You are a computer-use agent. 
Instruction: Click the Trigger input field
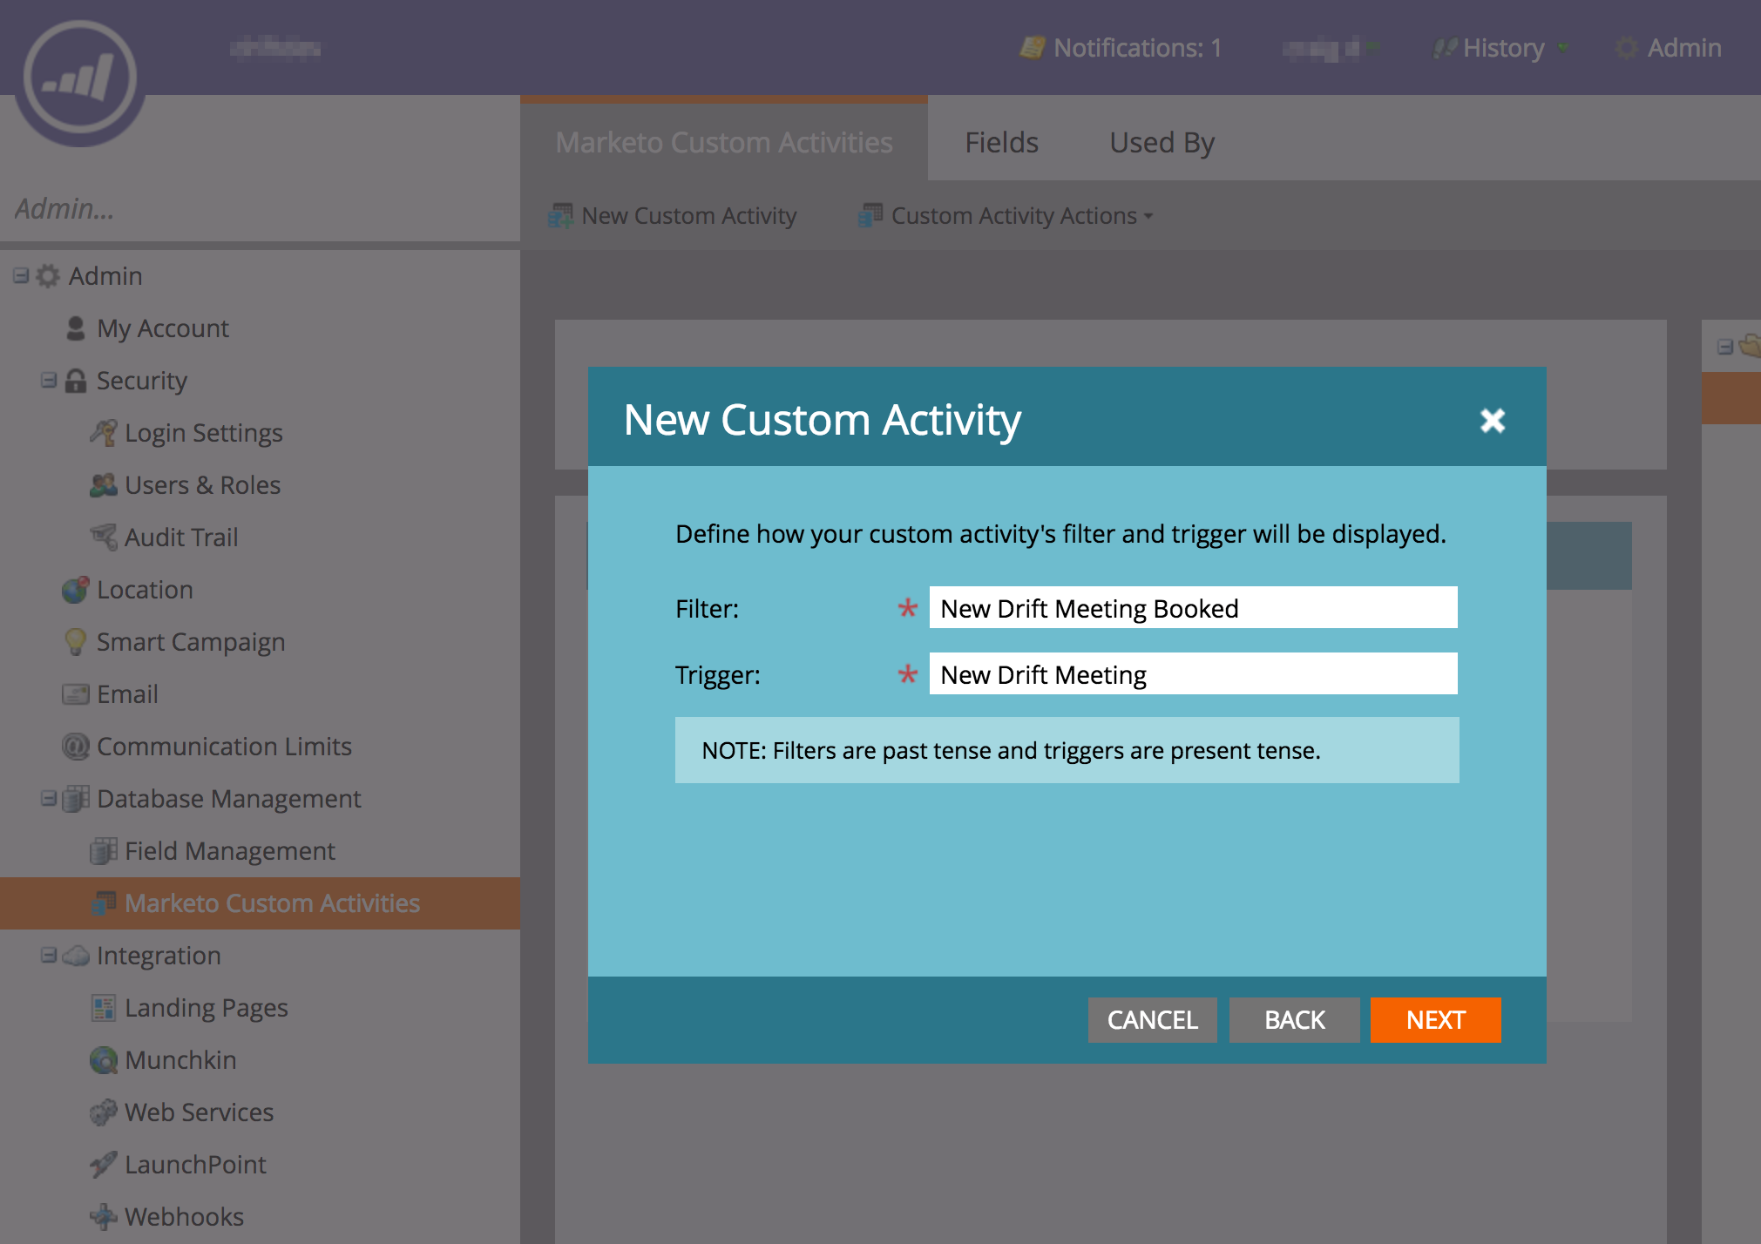coord(1193,674)
